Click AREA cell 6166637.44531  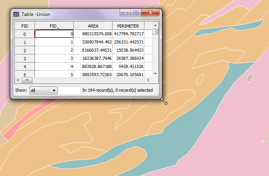pyautogui.click(x=93, y=50)
